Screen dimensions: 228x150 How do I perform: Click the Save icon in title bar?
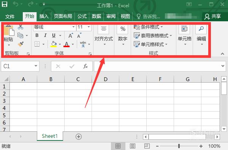pyautogui.click(x=4, y=4)
